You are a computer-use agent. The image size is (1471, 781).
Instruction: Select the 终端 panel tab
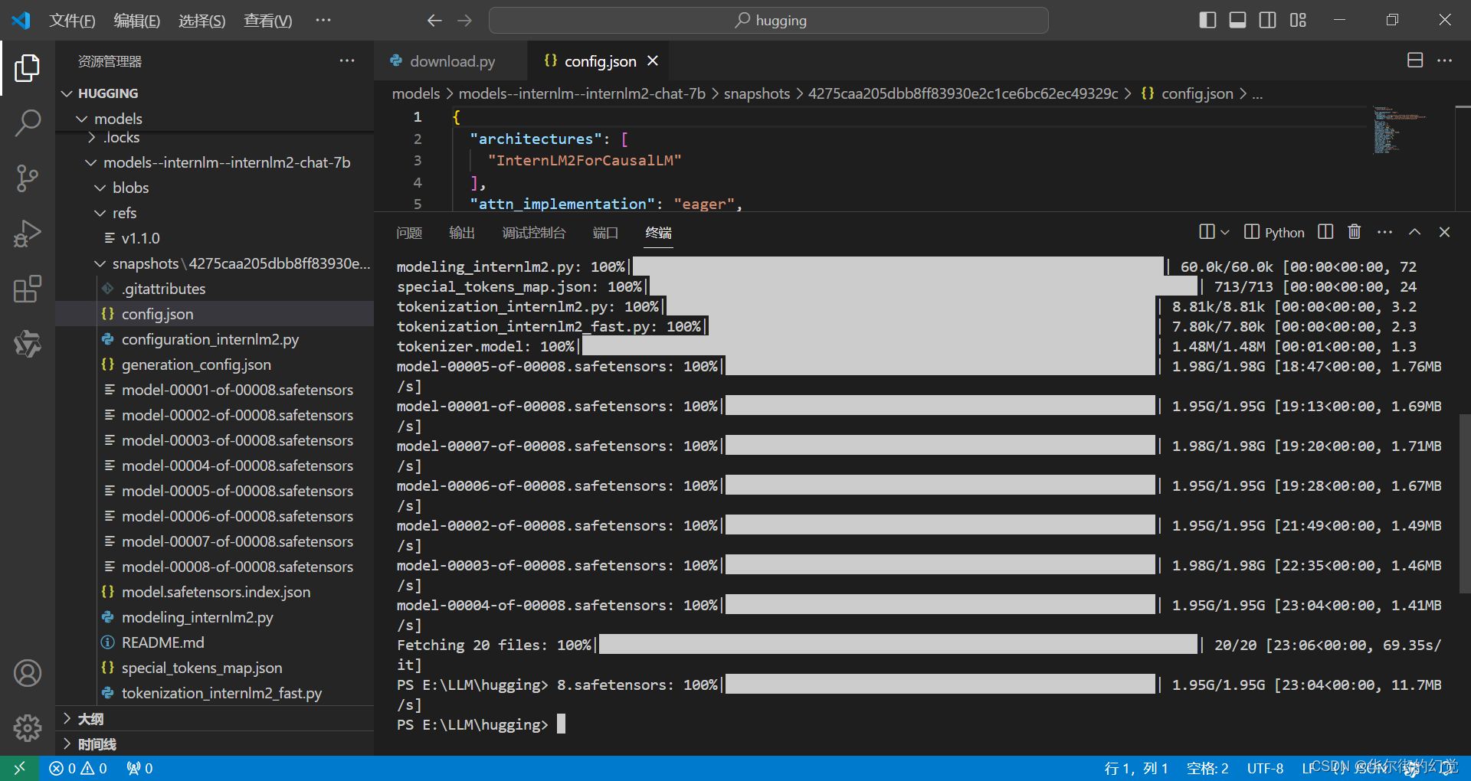(x=659, y=233)
